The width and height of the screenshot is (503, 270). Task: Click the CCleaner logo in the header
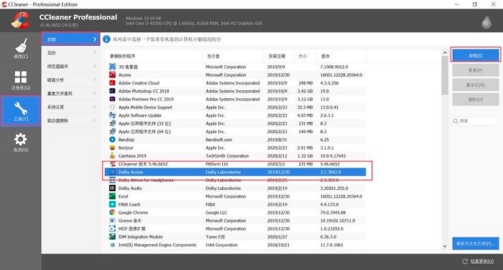pos(21,20)
